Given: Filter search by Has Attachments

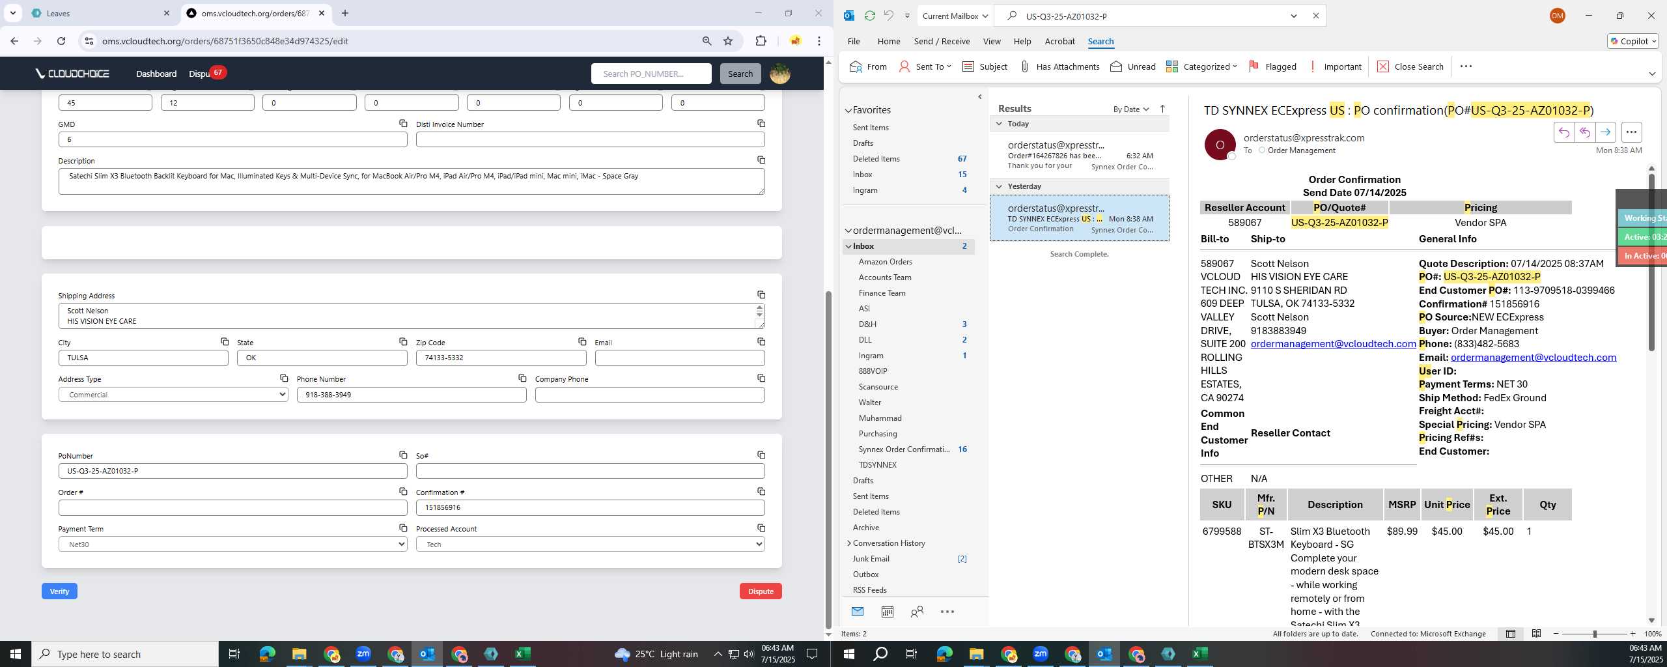Looking at the screenshot, I should tap(1059, 66).
